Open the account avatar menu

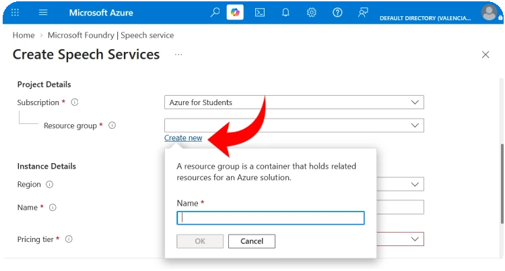pos(489,13)
